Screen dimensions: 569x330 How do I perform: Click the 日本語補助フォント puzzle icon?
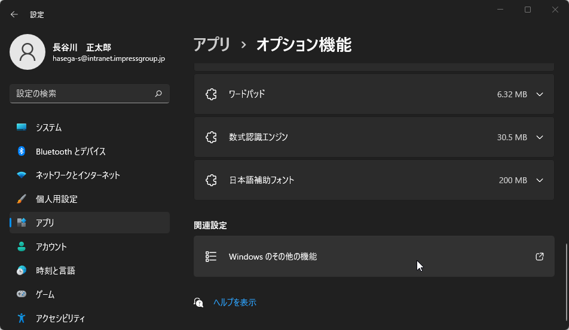tap(211, 180)
